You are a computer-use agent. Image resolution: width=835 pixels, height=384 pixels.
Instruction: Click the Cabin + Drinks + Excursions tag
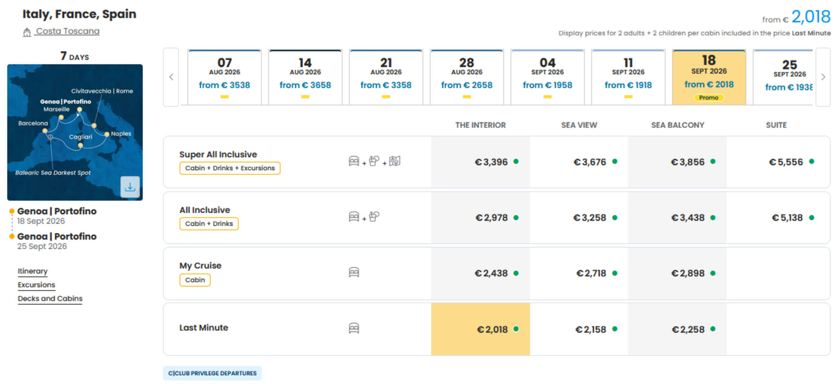[230, 168]
